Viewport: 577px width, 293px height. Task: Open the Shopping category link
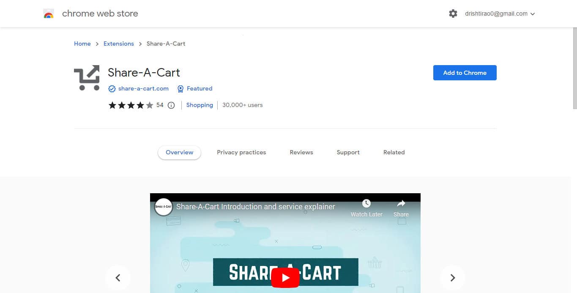pyautogui.click(x=200, y=105)
